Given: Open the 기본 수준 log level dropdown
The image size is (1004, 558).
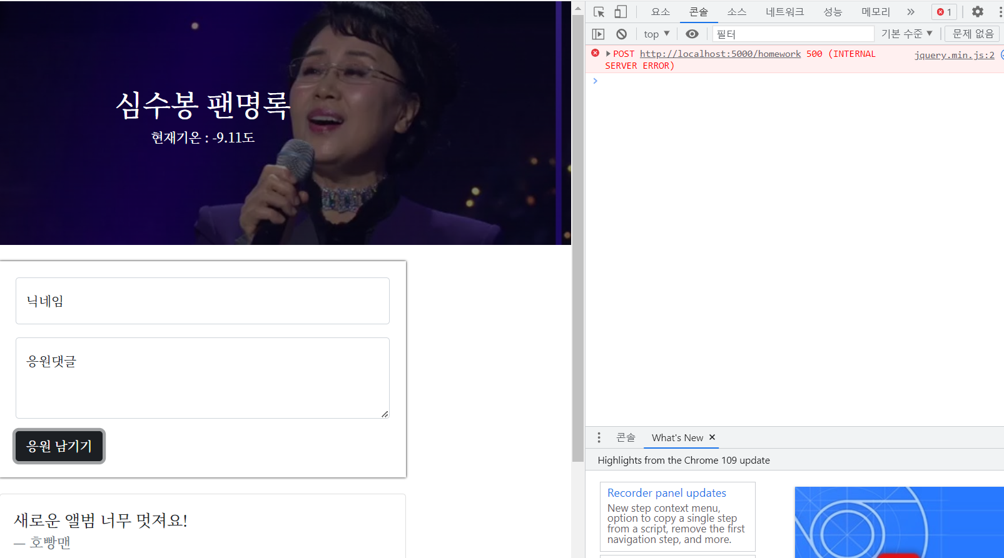Looking at the screenshot, I should [906, 34].
